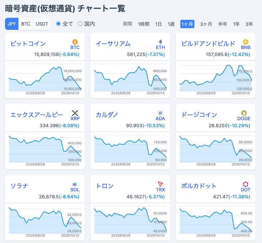
Task: Switch currency to JPY
Action: (x=12, y=24)
